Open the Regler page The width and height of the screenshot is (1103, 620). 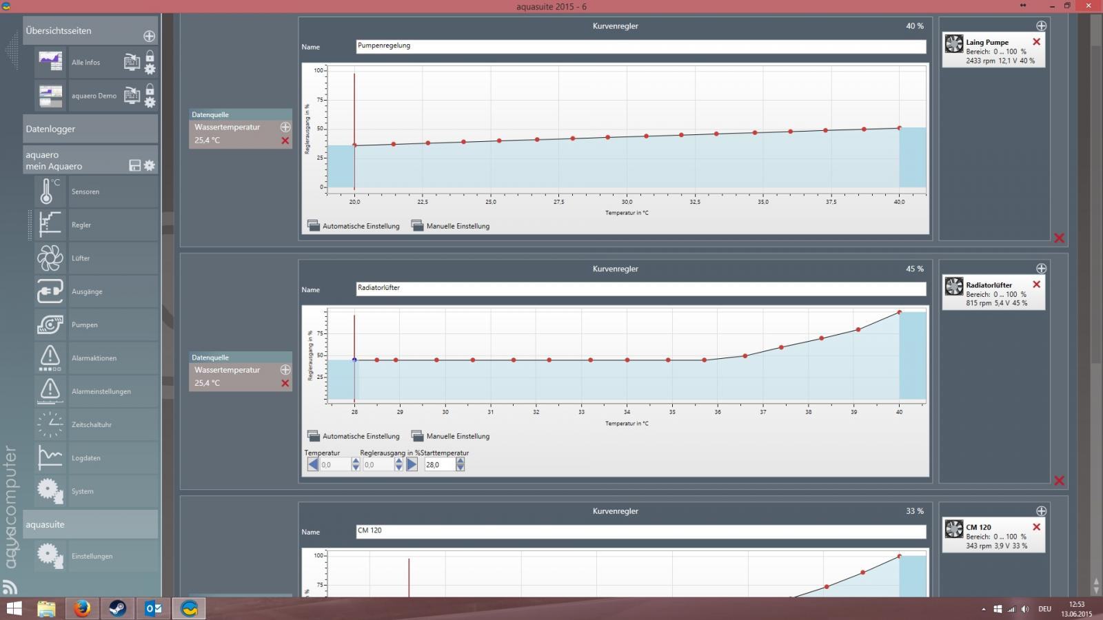click(96, 225)
